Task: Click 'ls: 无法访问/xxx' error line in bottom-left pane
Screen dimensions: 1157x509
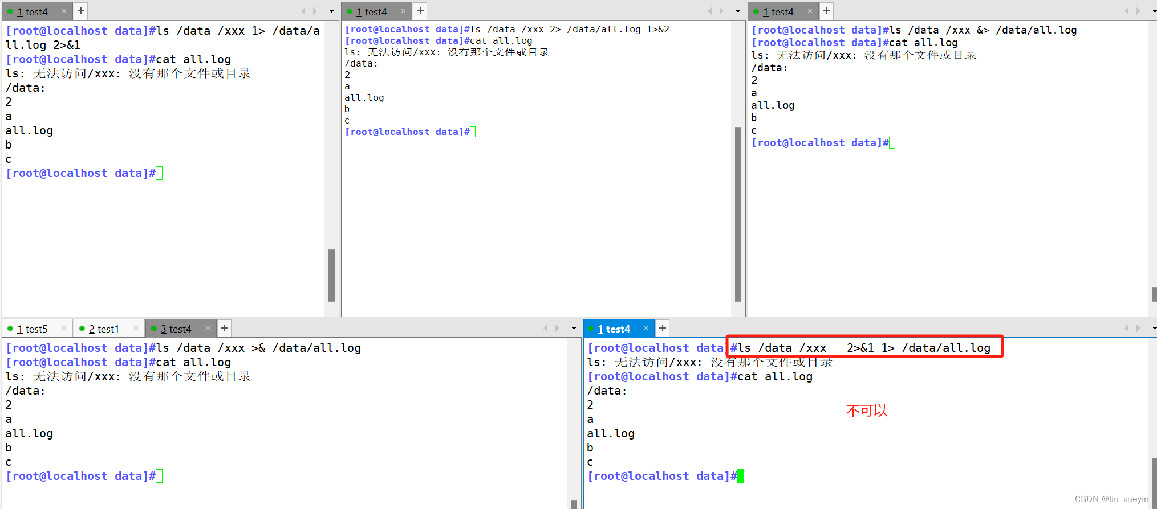Action: tap(128, 376)
